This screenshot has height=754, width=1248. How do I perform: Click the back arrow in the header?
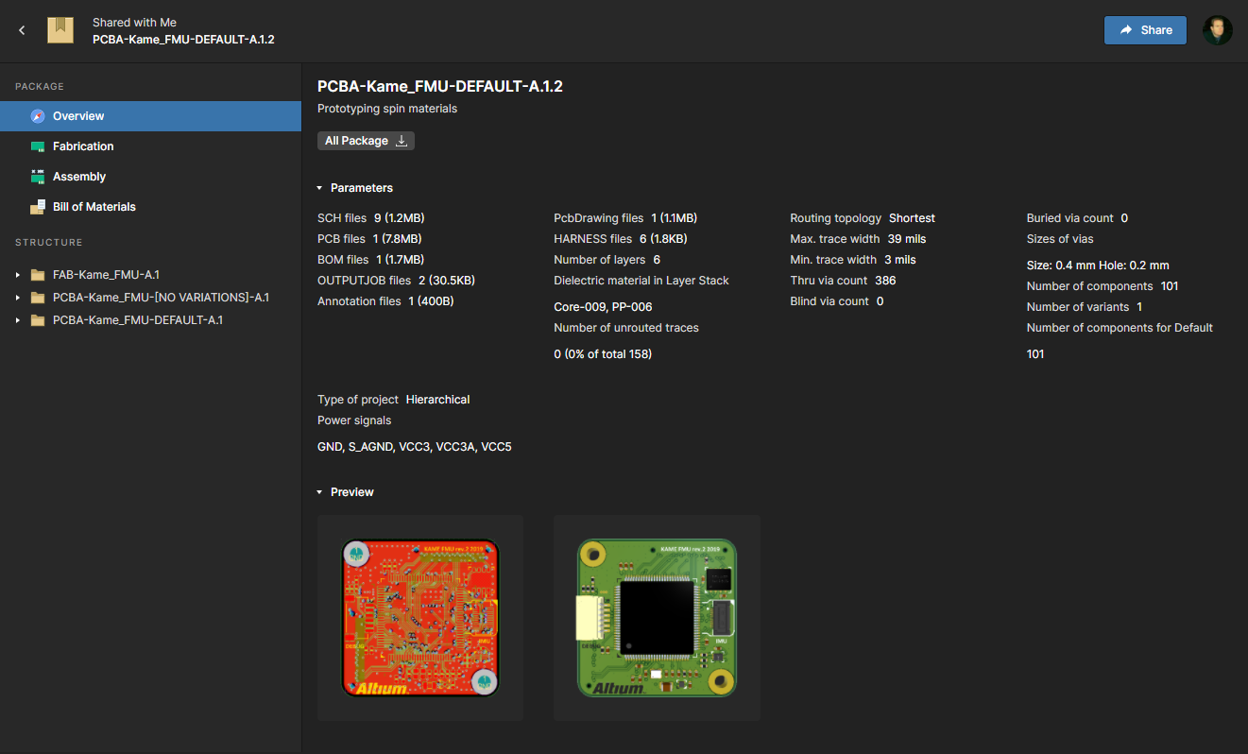pyautogui.click(x=22, y=30)
